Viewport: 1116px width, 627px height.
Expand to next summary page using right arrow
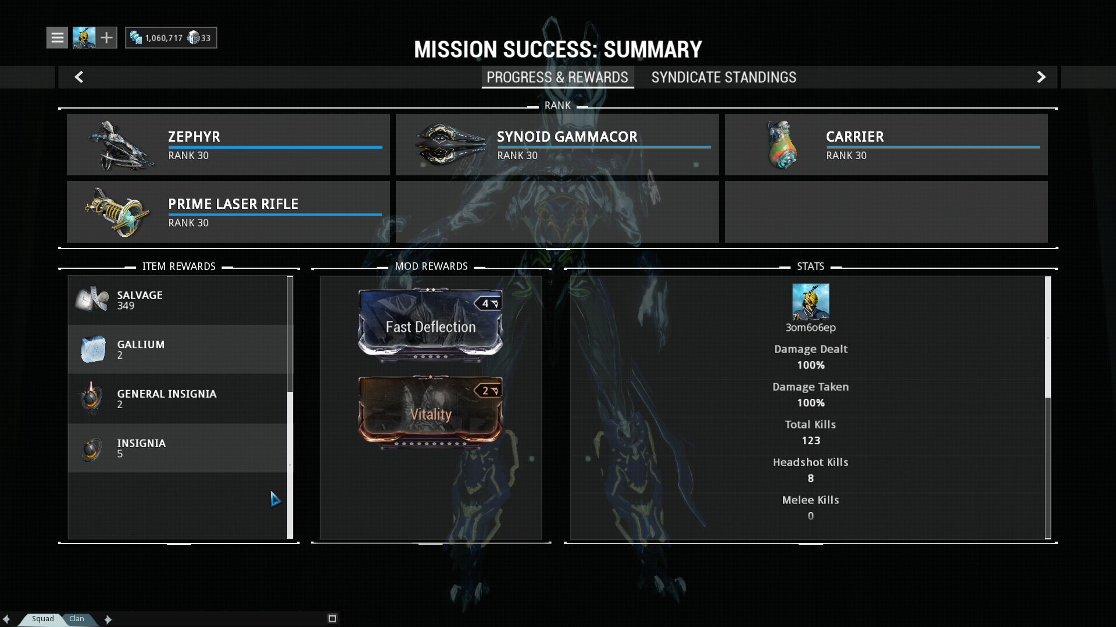tap(1040, 77)
